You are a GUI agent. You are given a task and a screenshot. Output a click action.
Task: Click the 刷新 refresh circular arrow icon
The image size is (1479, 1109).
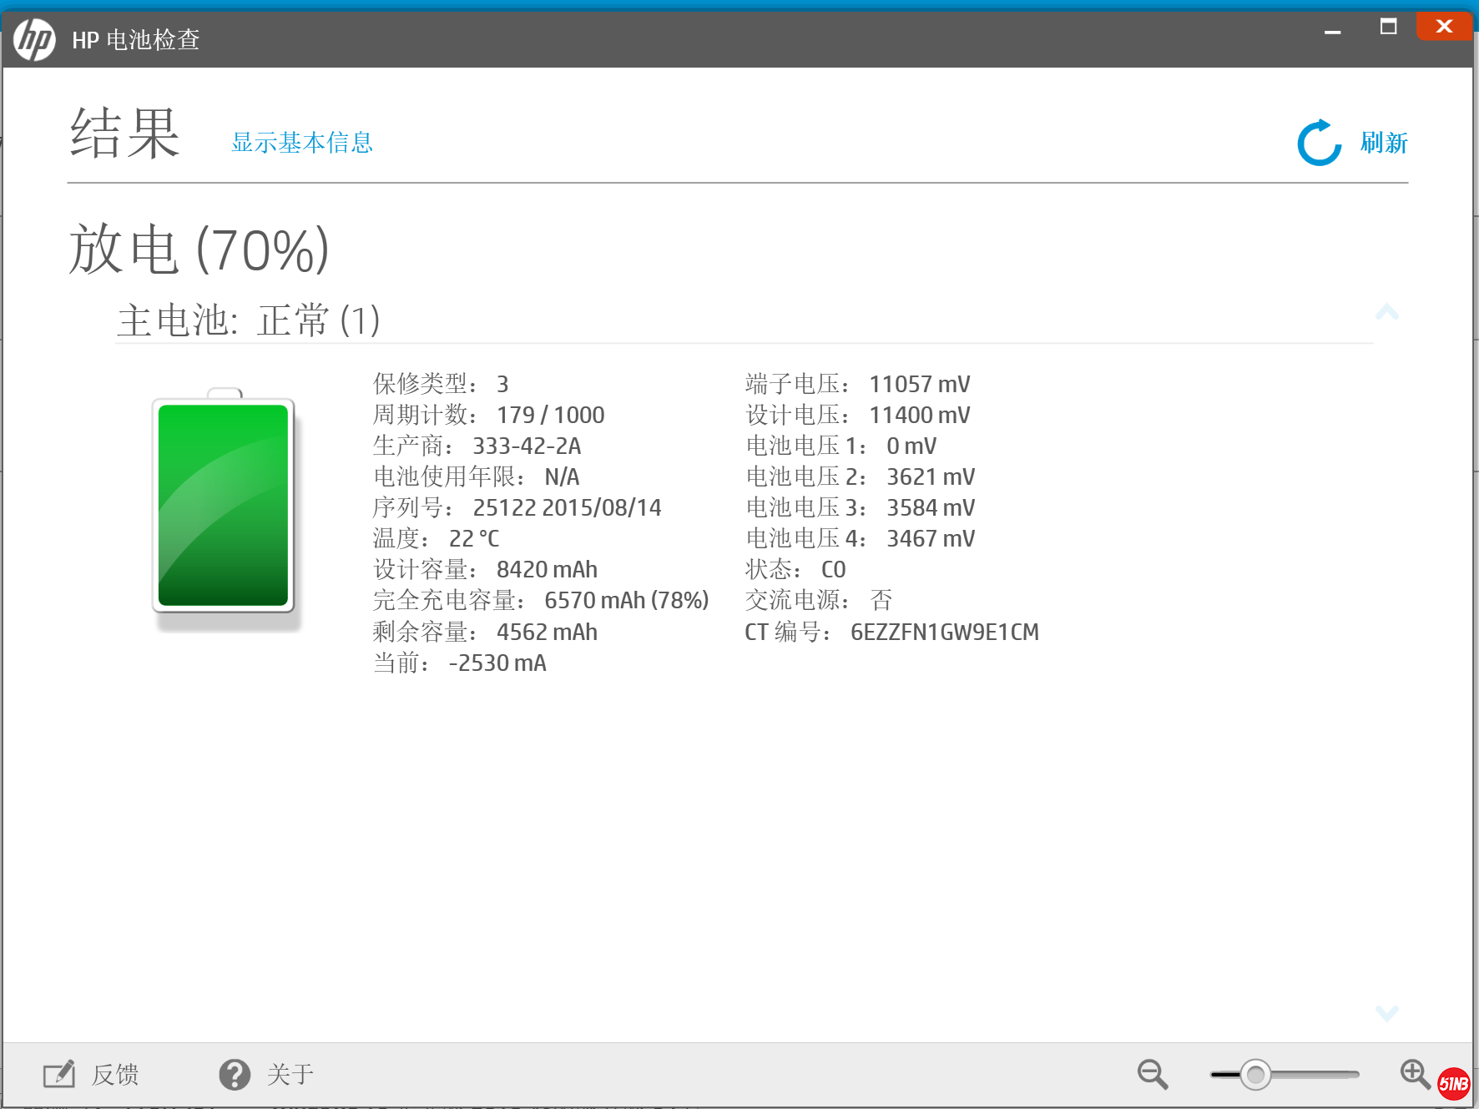point(1318,142)
